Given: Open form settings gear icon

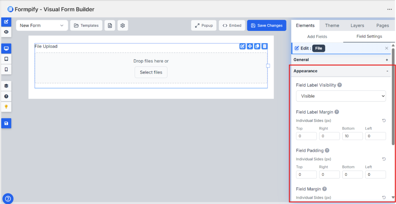Looking at the screenshot, I should (123, 25).
